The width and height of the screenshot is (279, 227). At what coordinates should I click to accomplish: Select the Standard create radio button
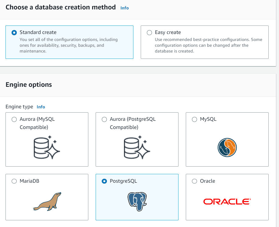tap(14, 33)
